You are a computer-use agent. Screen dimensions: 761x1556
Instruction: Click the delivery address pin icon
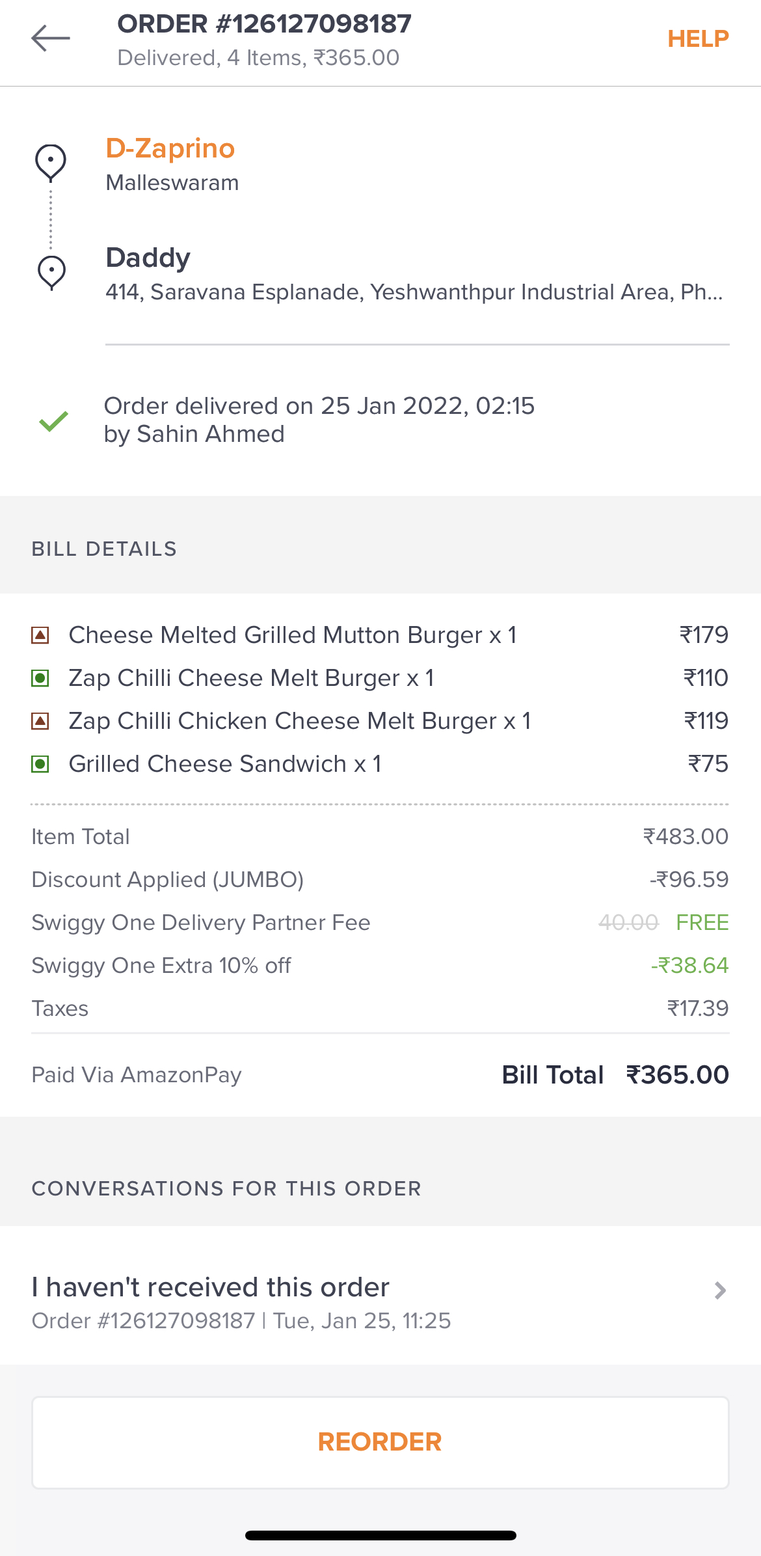point(51,272)
